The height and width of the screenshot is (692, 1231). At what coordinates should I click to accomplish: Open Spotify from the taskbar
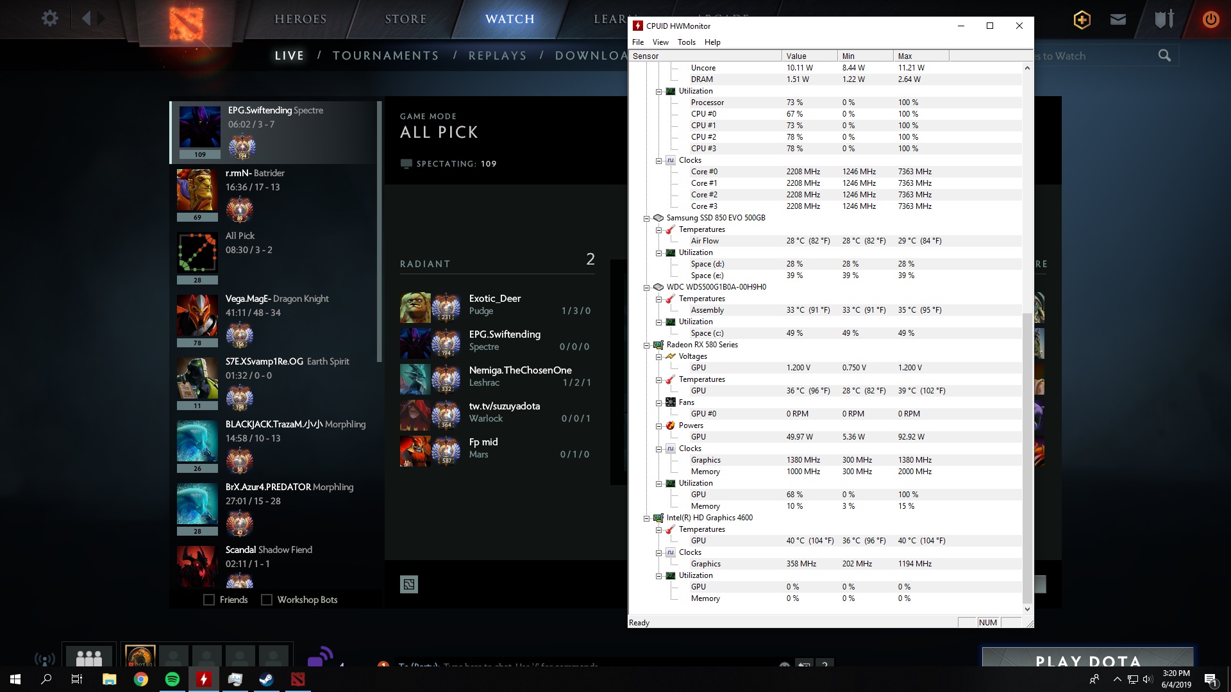pyautogui.click(x=172, y=679)
